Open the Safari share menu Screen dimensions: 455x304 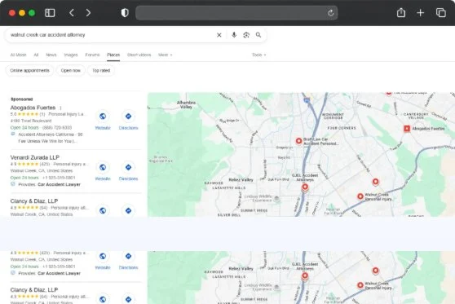[401, 12]
